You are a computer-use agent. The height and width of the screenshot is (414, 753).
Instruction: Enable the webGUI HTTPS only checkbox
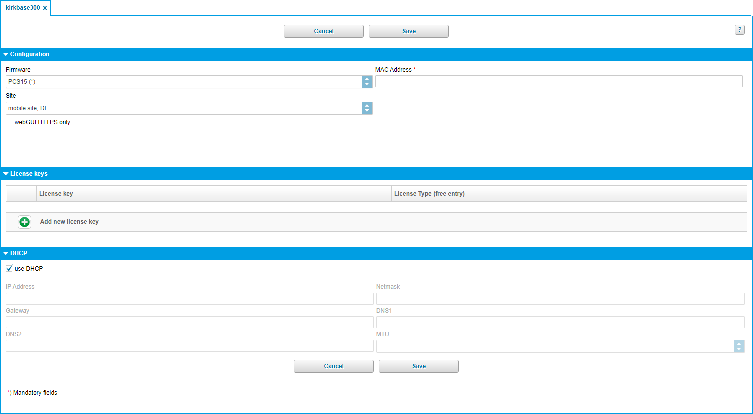point(9,122)
